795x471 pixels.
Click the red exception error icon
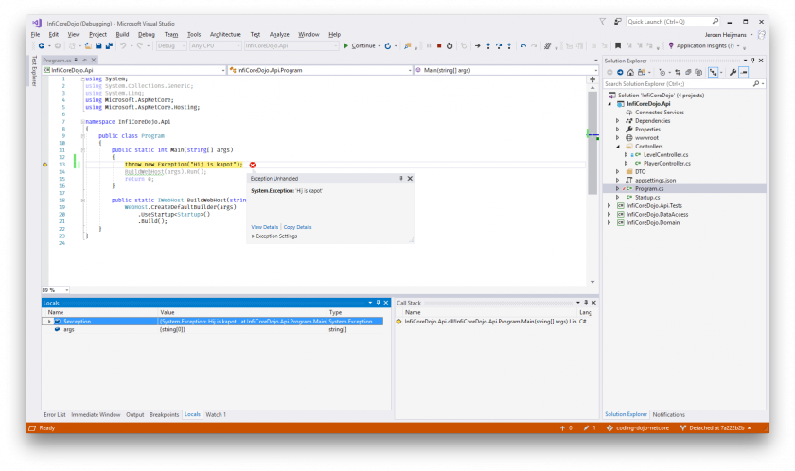point(253,165)
